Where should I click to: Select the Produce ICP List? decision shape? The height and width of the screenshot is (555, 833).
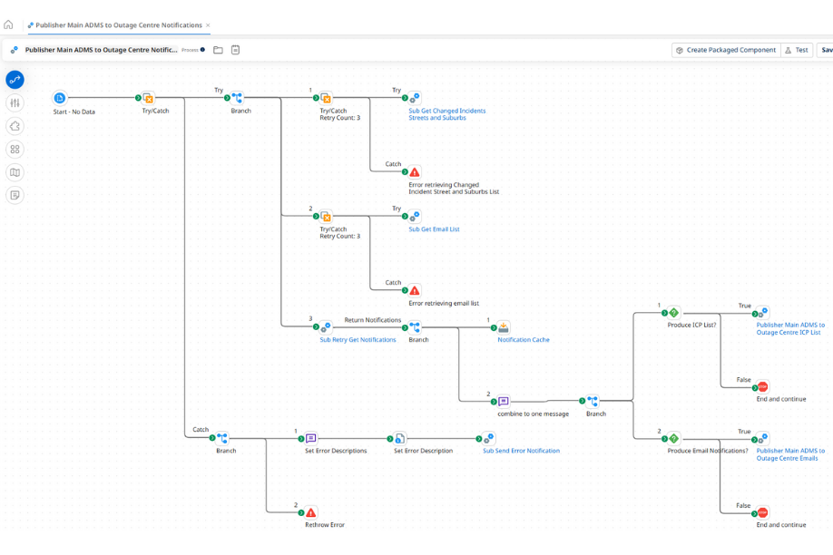[673, 312]
